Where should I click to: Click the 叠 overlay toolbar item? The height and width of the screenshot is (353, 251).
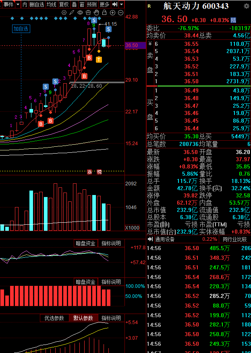coord(74,4)
